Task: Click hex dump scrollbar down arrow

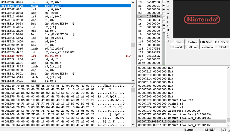Action: coord(133,125)
